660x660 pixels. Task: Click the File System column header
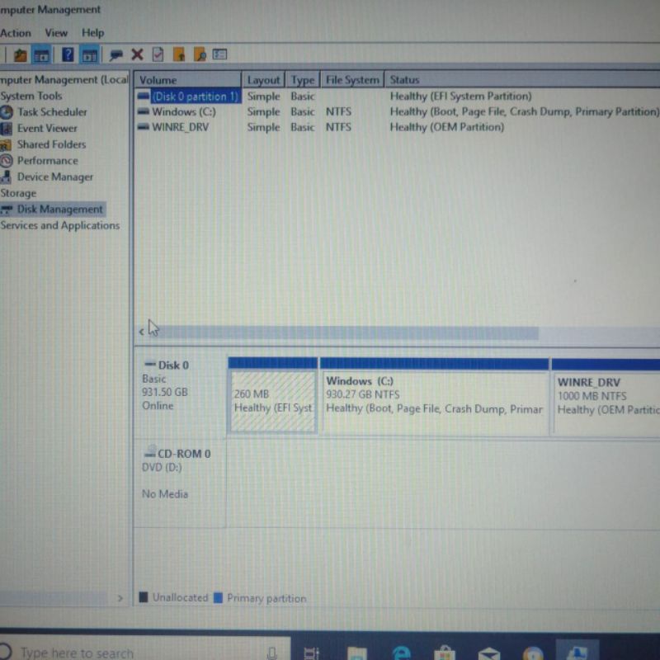[352, 80]
